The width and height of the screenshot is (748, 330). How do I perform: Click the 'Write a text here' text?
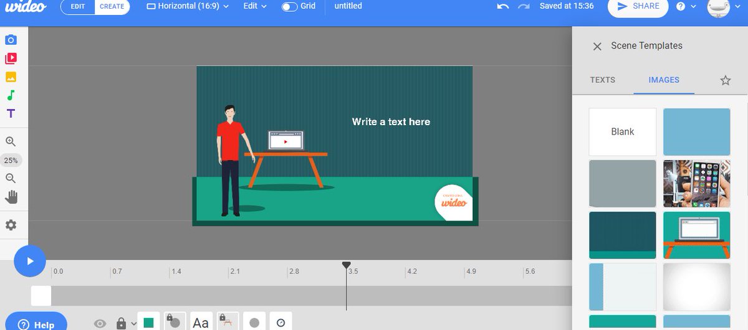point(391,121)
